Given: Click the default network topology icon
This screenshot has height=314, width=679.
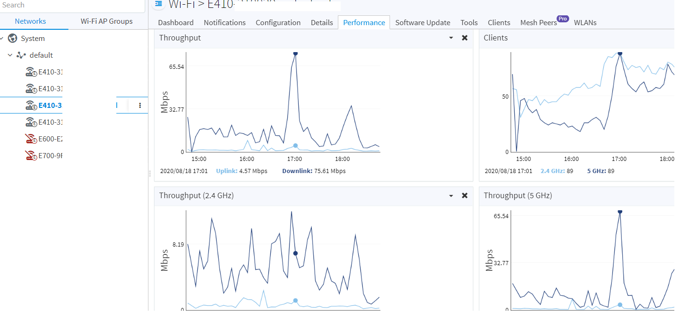Looking at the screenshot, I should (x=21, y=55).
